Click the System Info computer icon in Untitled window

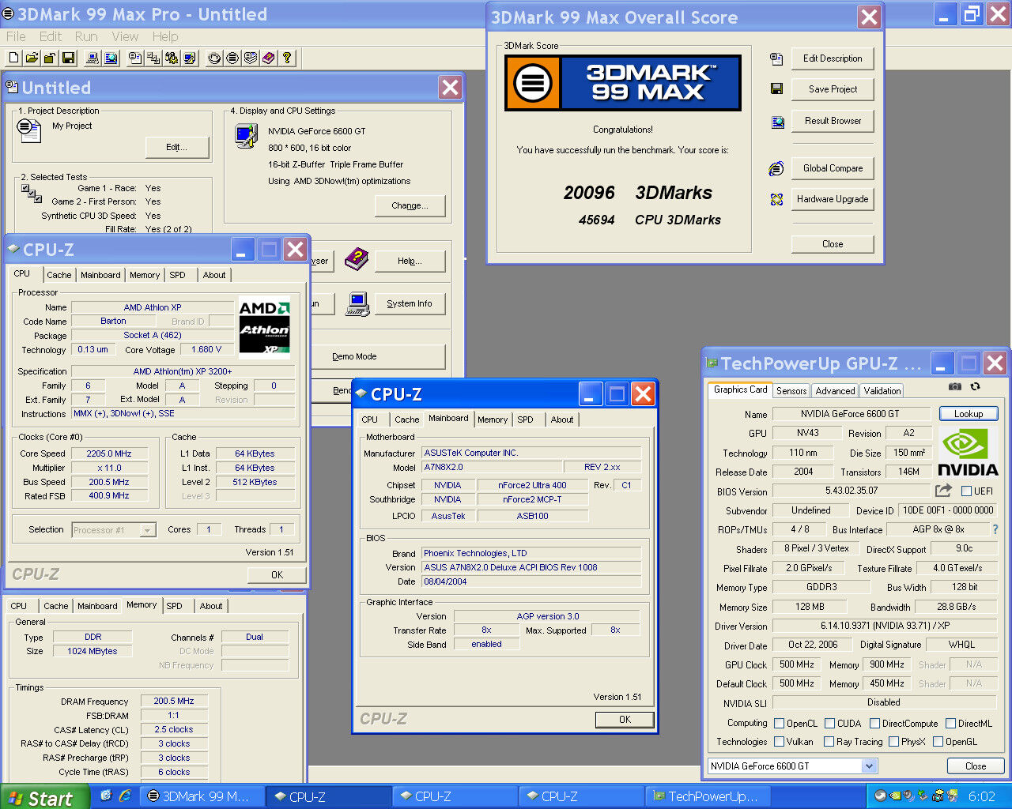357,304
